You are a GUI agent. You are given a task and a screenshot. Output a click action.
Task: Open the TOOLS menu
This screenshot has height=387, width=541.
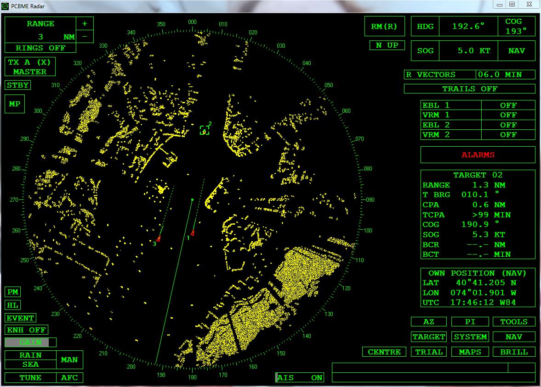513,322
